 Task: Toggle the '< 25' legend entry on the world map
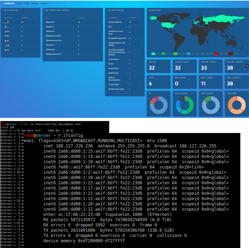click(x=154, y=54)
